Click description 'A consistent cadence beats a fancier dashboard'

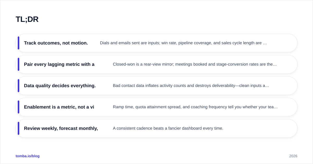168,128
